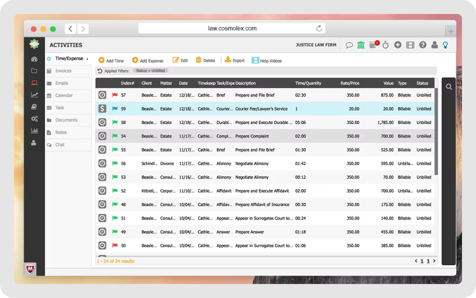Open the chat bubble icon in the header
The height and width of the screenshot is (298, 476).
(x=349, y=45)
